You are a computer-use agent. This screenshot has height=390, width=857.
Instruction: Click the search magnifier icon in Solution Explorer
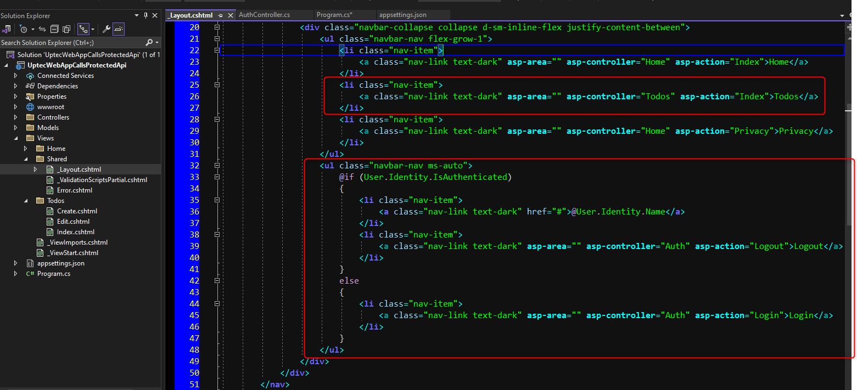(x=149, y=43)
